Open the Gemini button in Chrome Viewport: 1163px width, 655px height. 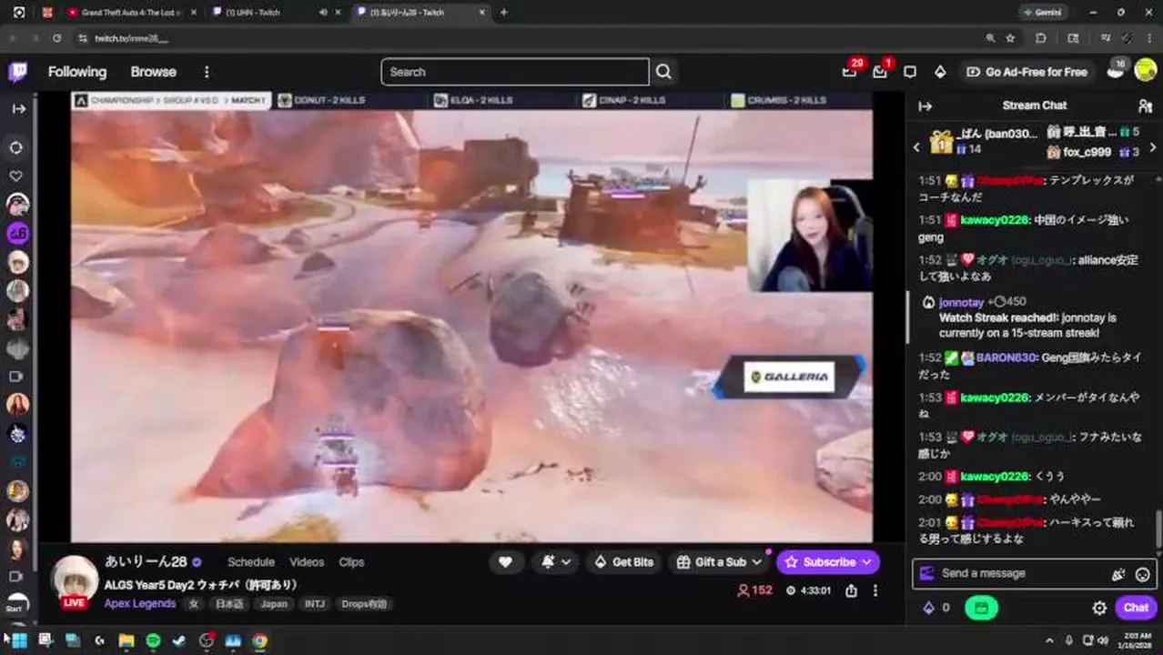point(1044,13)
